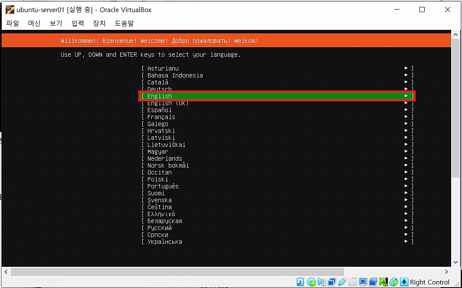Click the vertical scrollbar up arrow
This screenshot has height=288, width=462.
[455, 34]
